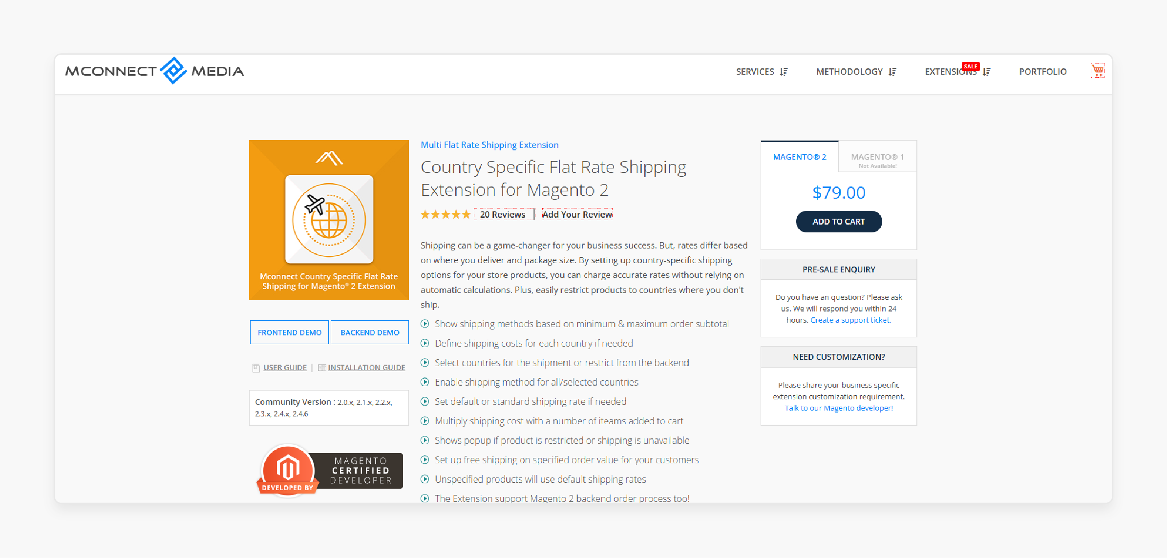Click Talk to our Magento developer link

click(839, 408)
